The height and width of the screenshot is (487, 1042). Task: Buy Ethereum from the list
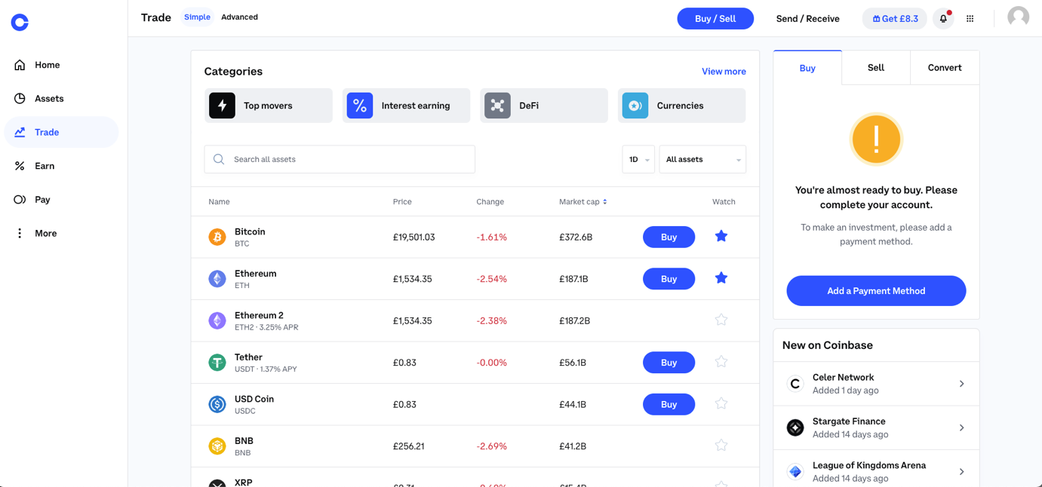click(669, 279)
